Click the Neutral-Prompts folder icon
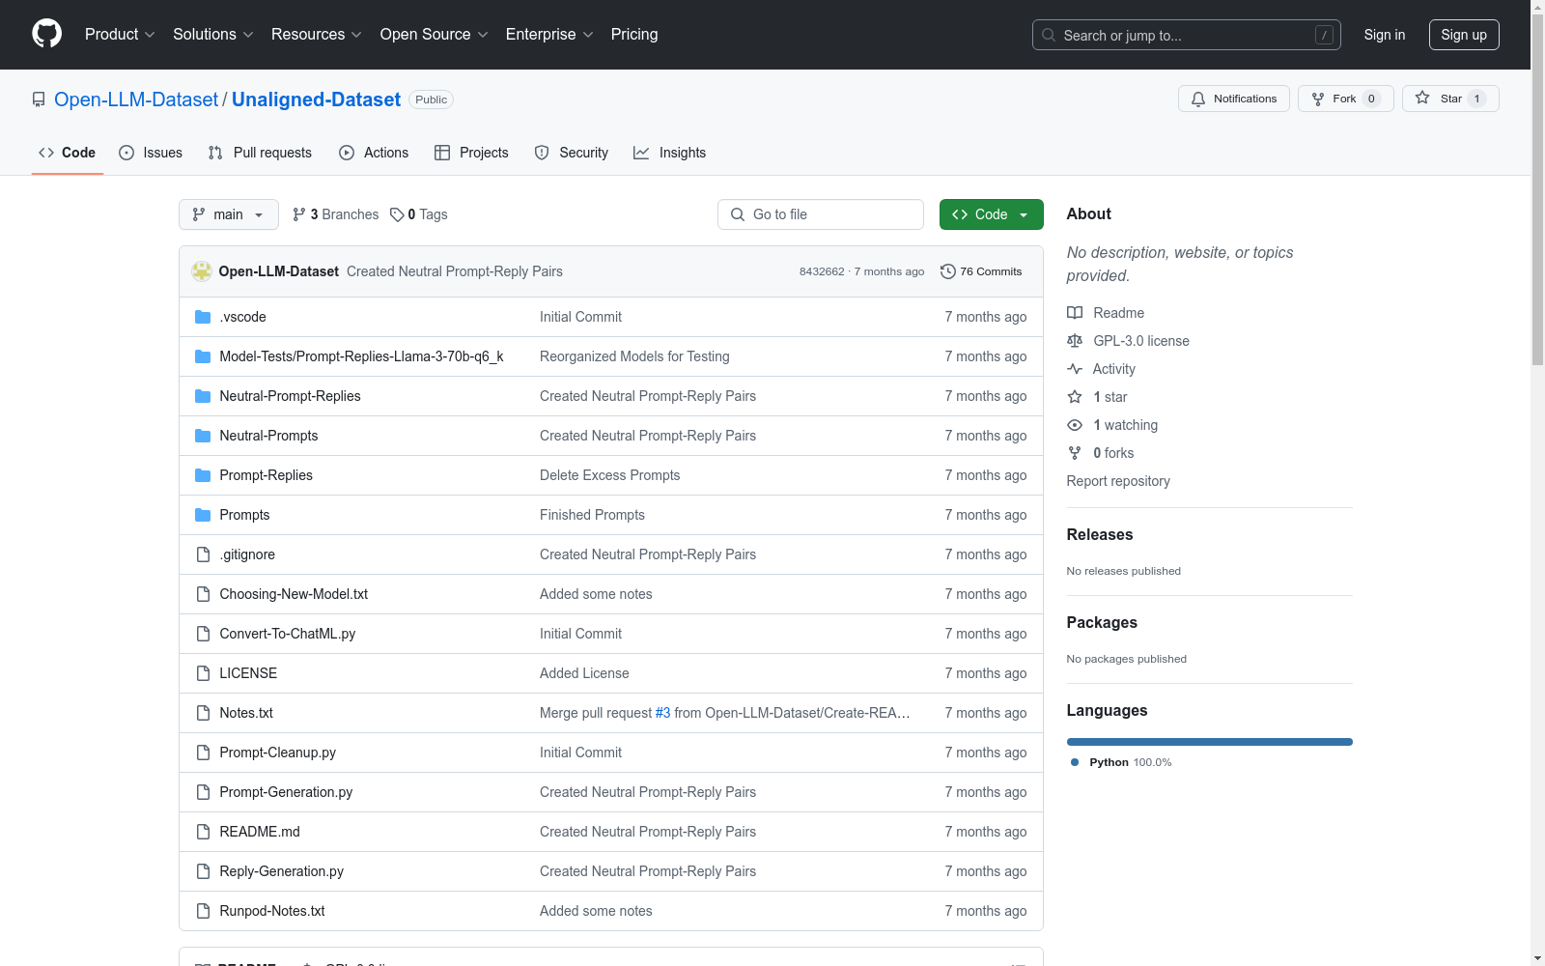This screenshot has width=1545, height=966. point(203,436)
